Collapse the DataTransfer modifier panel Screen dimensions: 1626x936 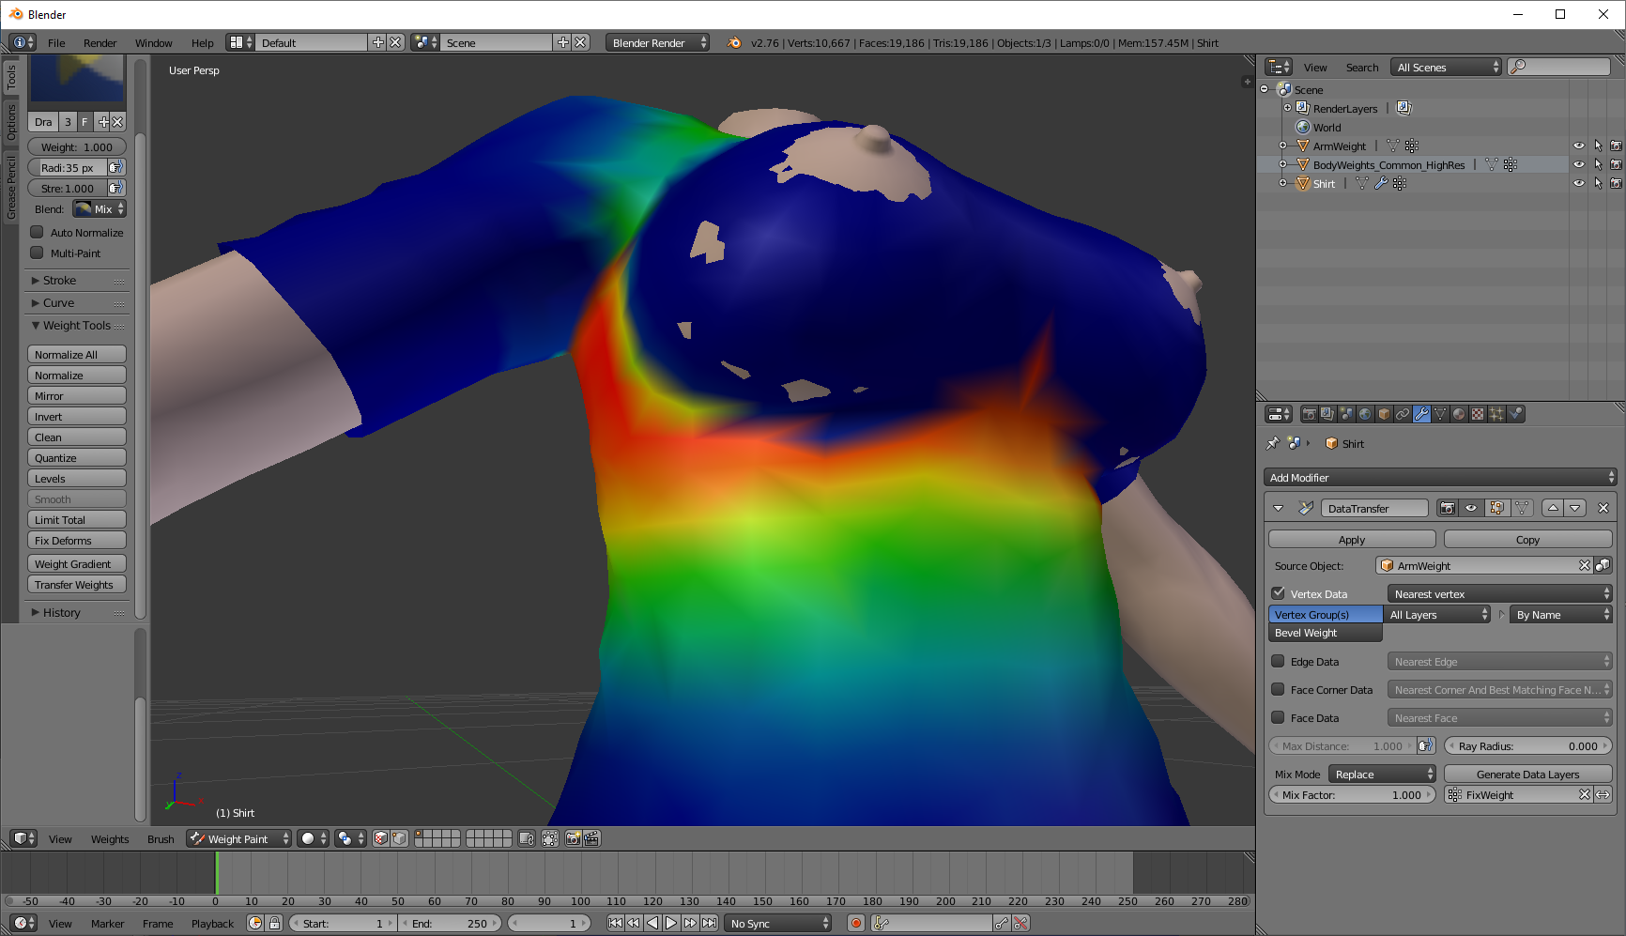(x=1278, y=508)
